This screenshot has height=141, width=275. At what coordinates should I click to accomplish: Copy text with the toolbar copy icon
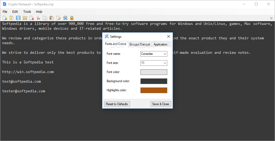(45, 18)
